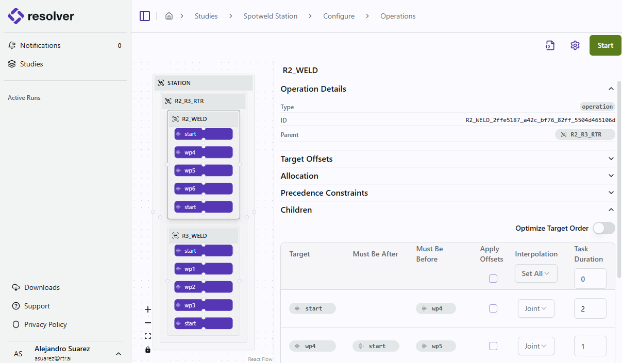Click wp5 Must Be Before chip

436,346
